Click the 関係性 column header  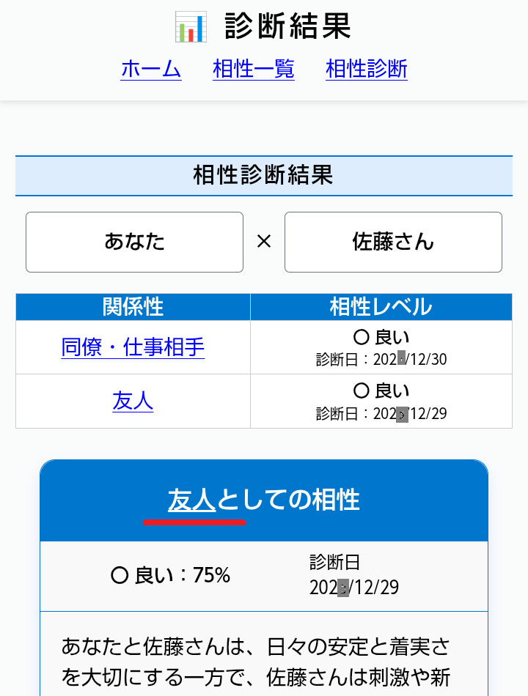(x=133, y=307)
